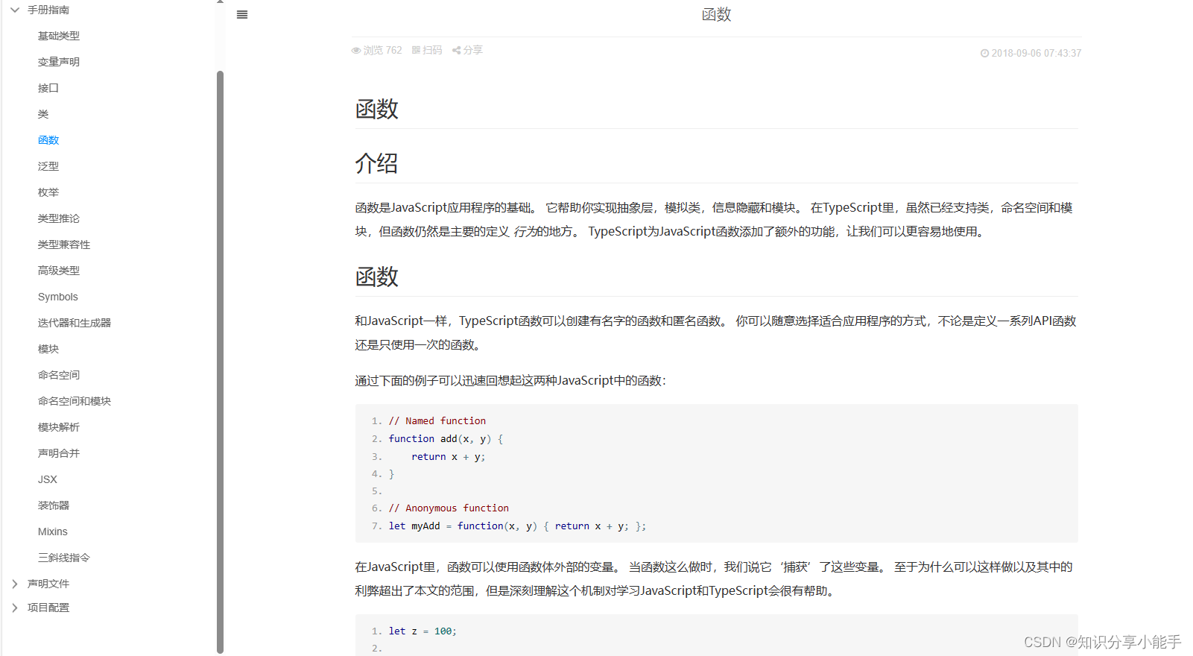
Task: Click the 'return x + y;' line 3 code
Action: click(449, 457)
